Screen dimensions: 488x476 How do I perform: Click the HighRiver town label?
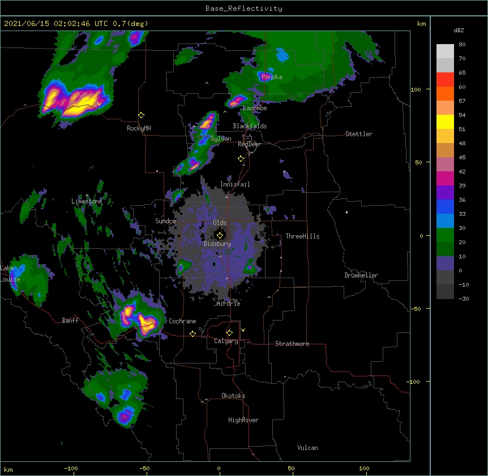[243, 420]
